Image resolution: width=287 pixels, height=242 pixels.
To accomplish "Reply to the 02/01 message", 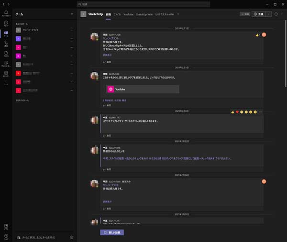I will [x=107, y=62].
